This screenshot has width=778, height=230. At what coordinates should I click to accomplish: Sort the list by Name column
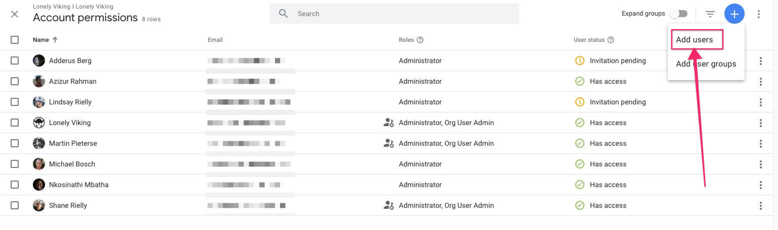41,40
